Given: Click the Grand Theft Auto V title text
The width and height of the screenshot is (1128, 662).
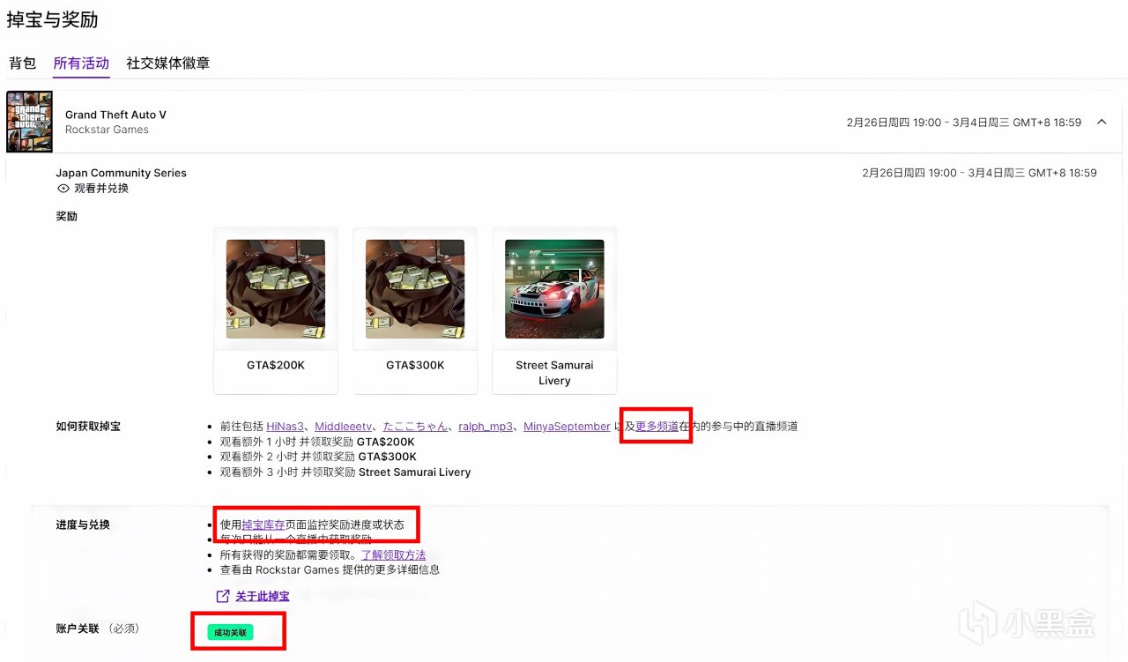Looking at the screenshot, I should [x=115, y=115].
